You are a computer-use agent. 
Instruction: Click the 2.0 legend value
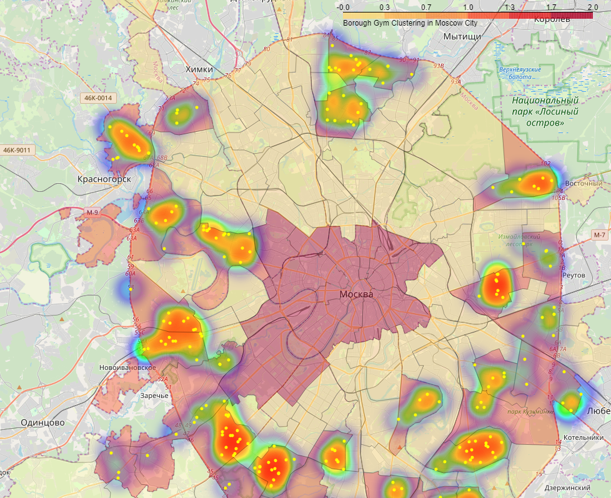click(593, 7)
